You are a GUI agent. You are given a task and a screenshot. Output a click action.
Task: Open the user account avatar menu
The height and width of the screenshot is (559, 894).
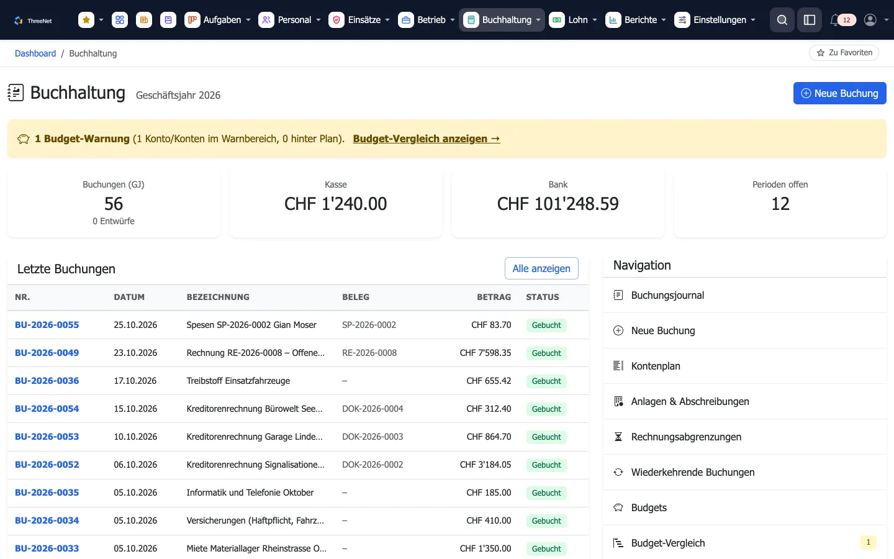[876, 20]
